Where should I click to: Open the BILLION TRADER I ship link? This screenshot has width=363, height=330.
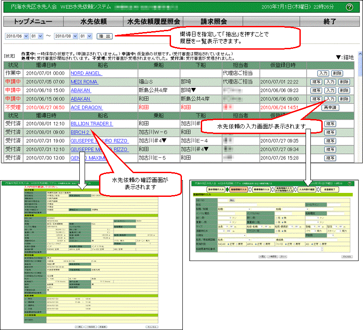92,124
